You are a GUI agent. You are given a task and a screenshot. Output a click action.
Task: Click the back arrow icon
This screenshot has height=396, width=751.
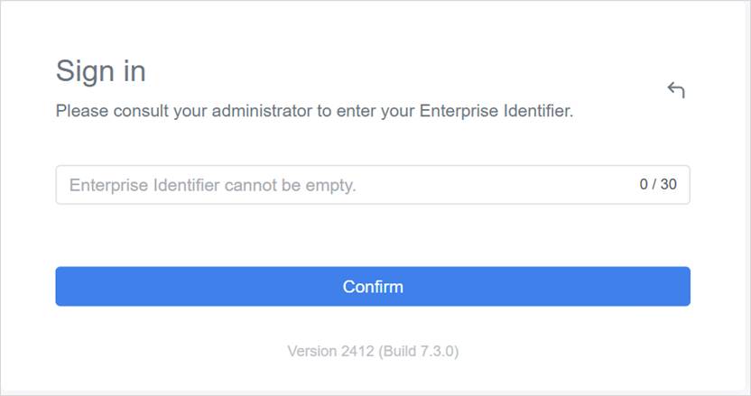pos(676,89)
